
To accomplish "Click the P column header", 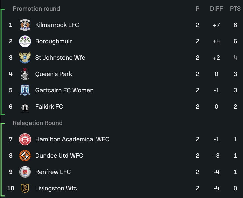I will [x=198, y=9].
